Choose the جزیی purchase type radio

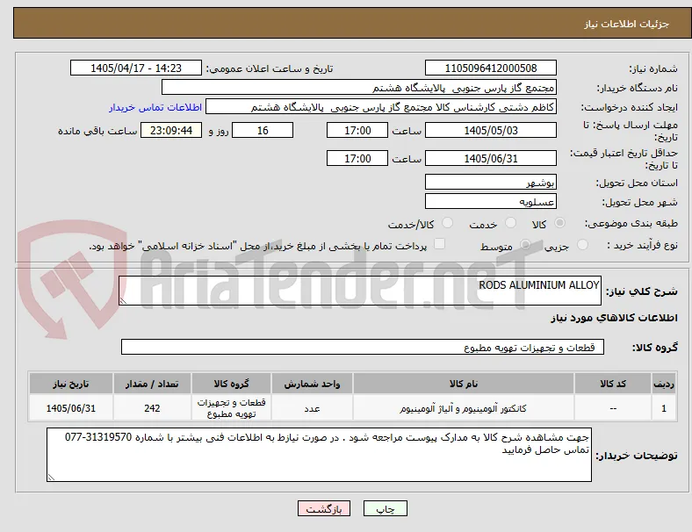pyautogui.click(x=582, y=245)
